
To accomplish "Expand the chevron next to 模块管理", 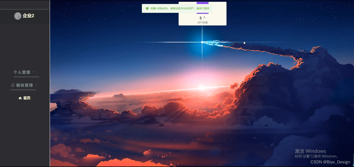I will (x=36, y=85).
